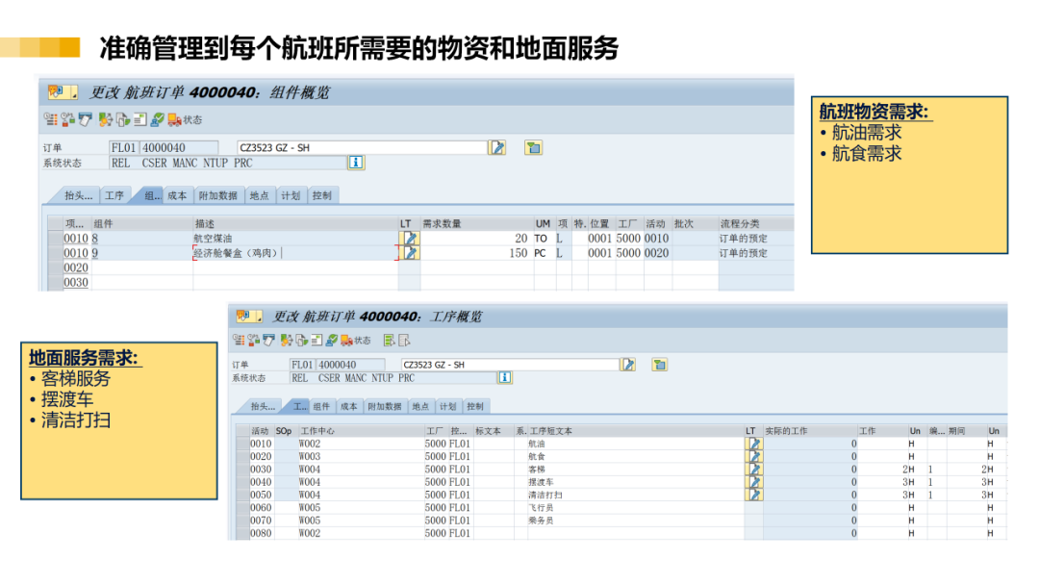
Task: Switch to 控制 tab in the 组件概览 window
Action: pyautogui.click(x=322, y=195)
